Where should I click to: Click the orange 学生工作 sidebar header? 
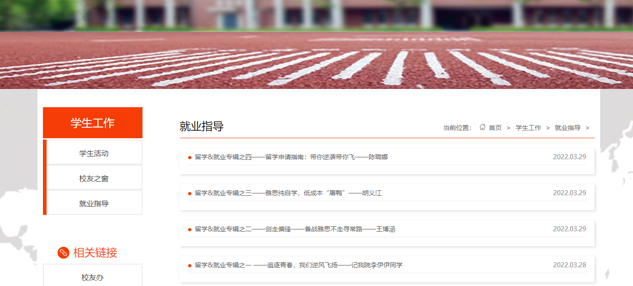92,123
